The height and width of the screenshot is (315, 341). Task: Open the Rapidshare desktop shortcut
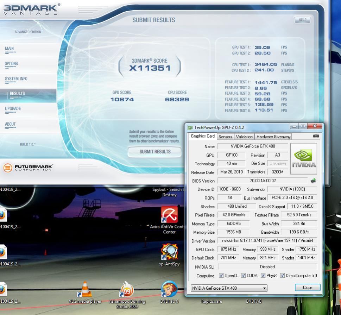pos(211,301)
